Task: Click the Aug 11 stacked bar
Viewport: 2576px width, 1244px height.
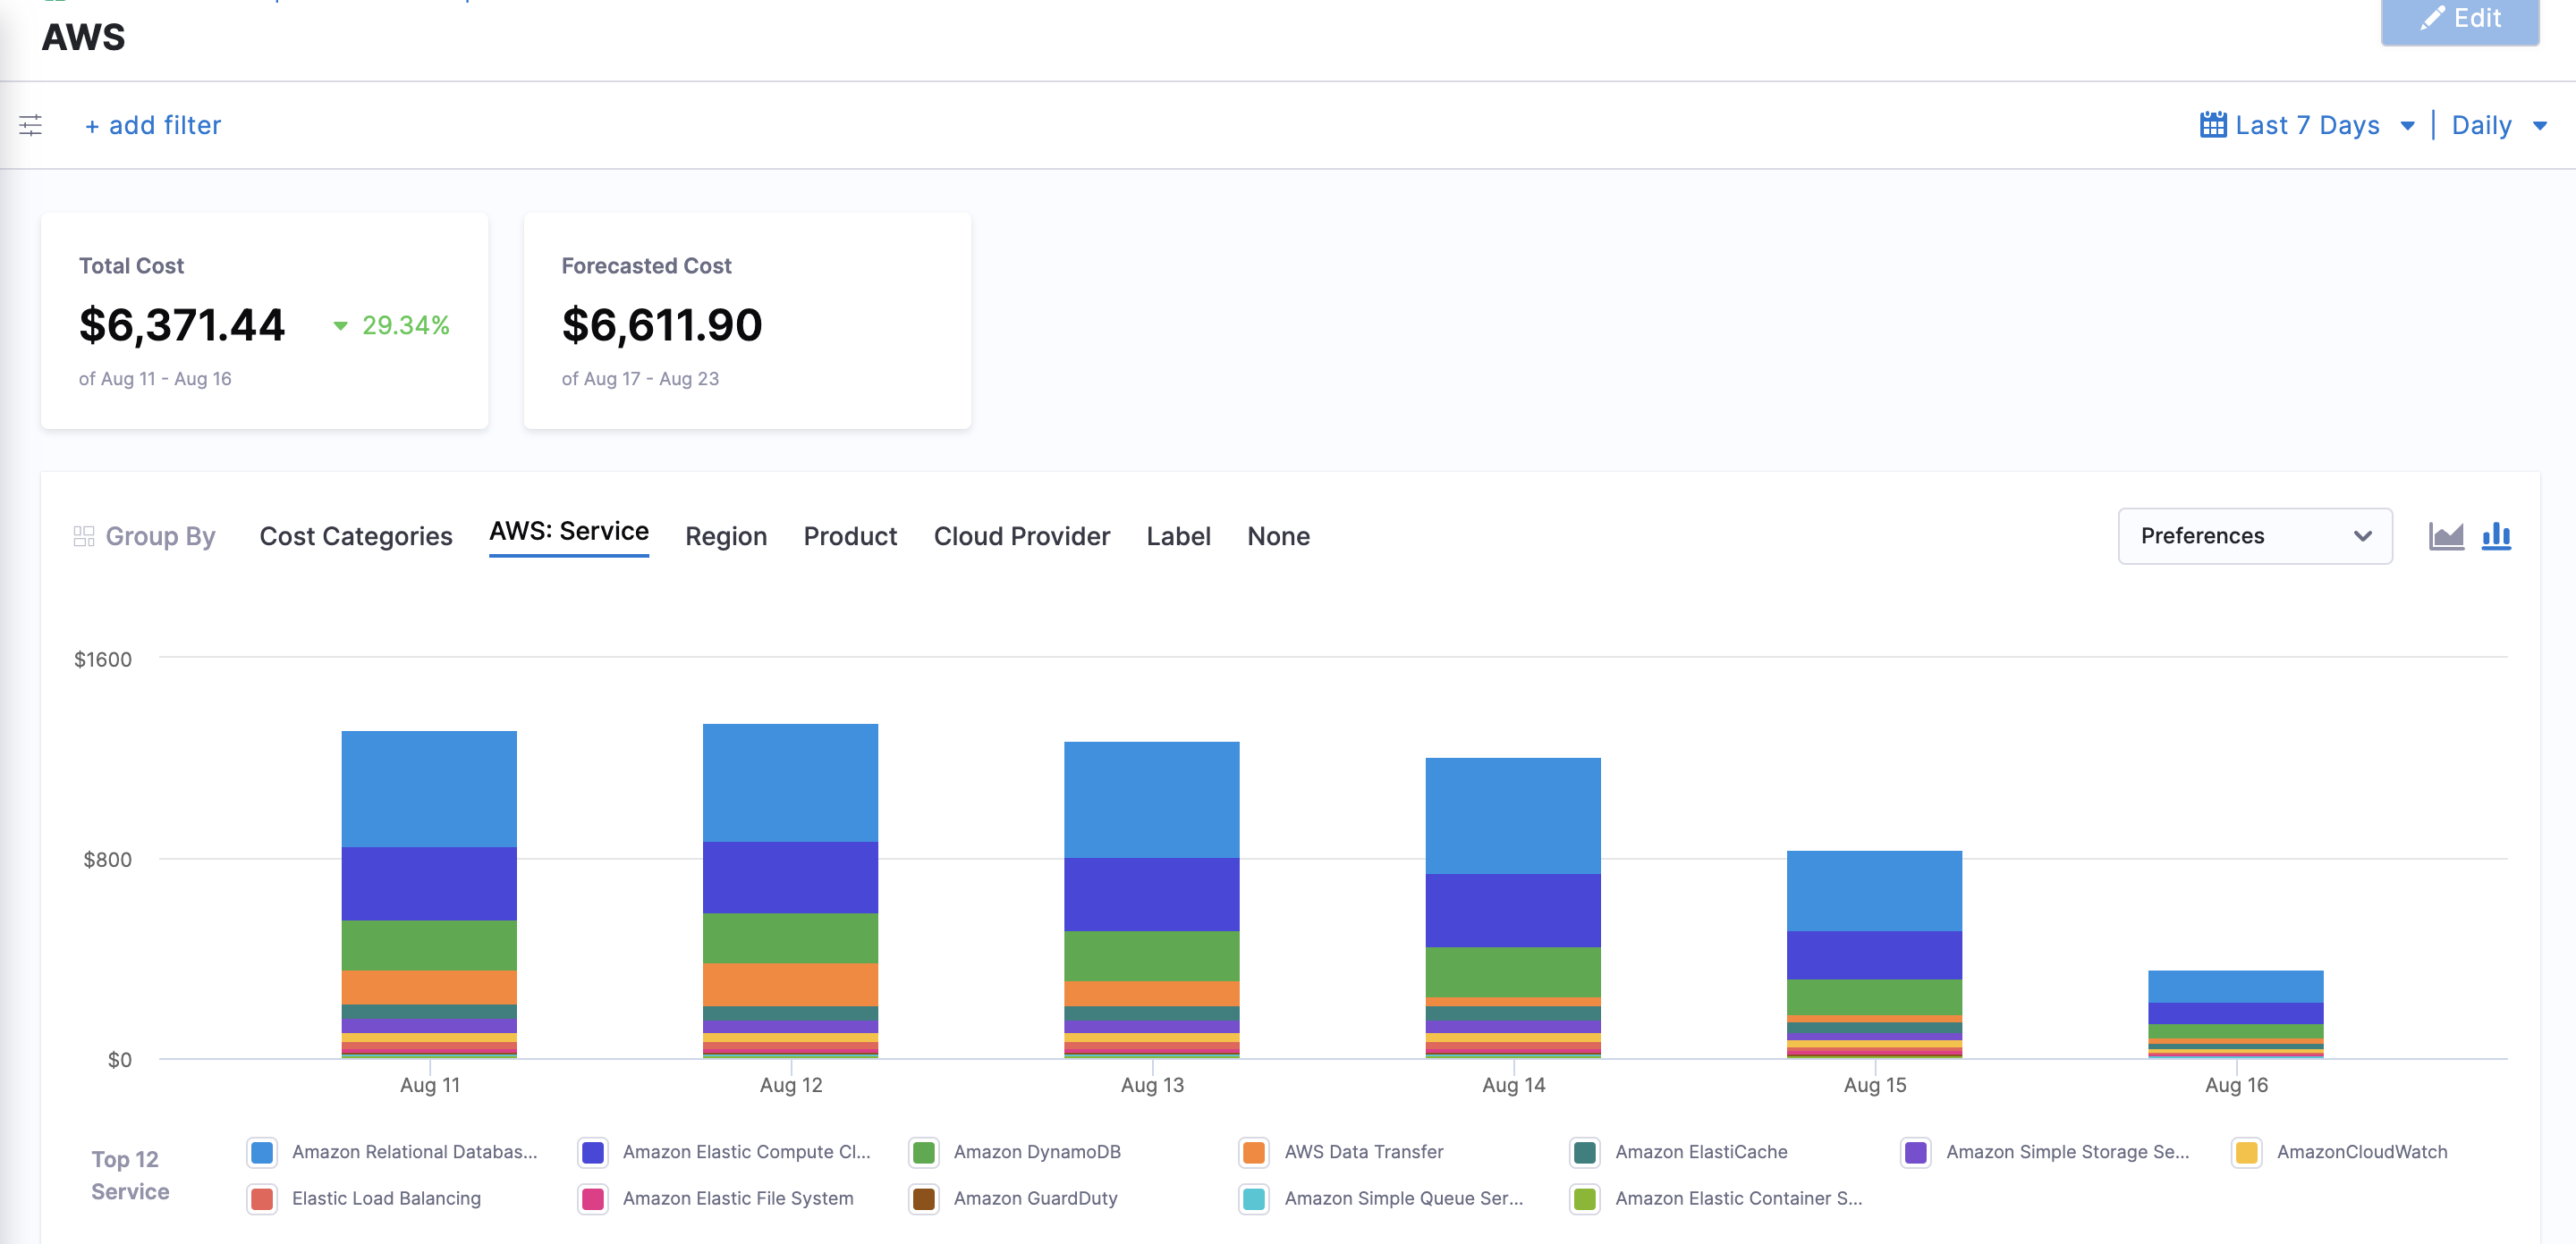Action: (429, 895)
